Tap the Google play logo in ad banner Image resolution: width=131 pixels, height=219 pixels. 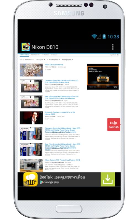pos(49,182)
